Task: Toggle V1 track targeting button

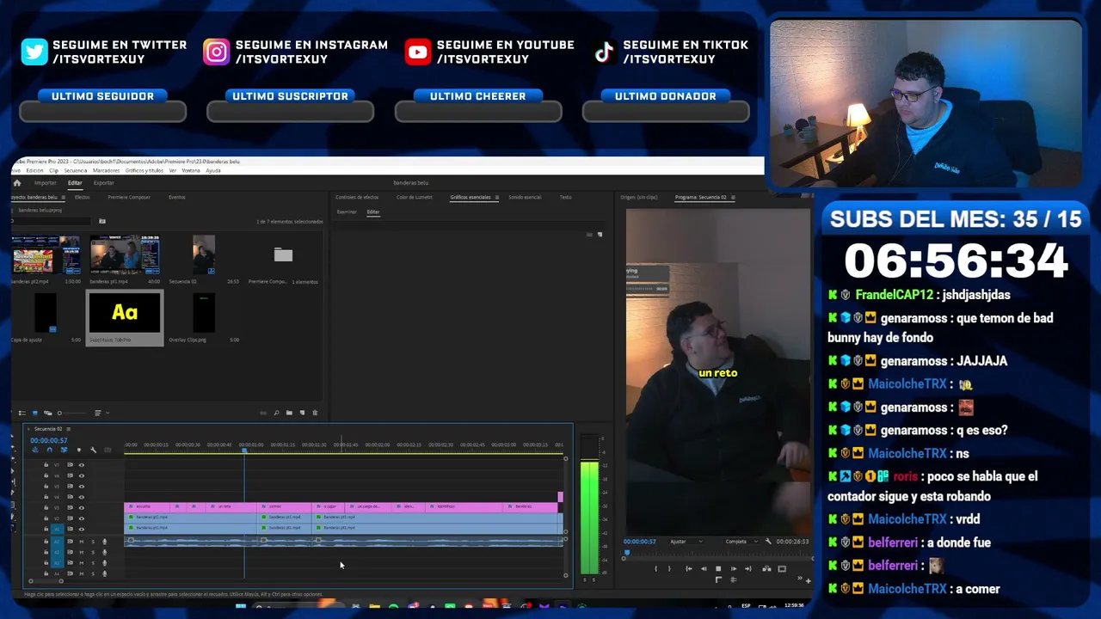Action: click(x=58, y=529)
